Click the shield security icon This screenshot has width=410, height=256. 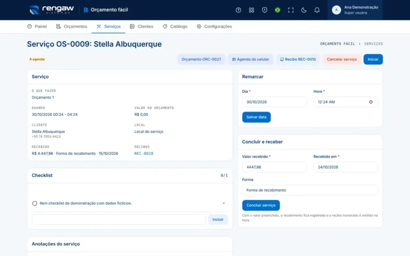[x=264, y=10]
